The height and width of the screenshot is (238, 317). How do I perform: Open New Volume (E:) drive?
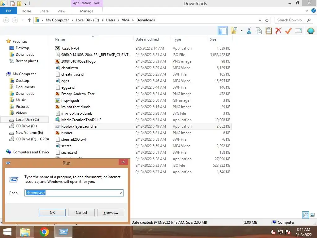pyautogui.click(x=29, y=133)
